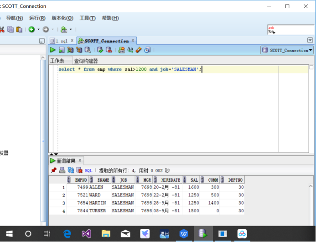Select the ALLEN cell in results
Screen dimensions: 316x242
(x=100, y=187)
